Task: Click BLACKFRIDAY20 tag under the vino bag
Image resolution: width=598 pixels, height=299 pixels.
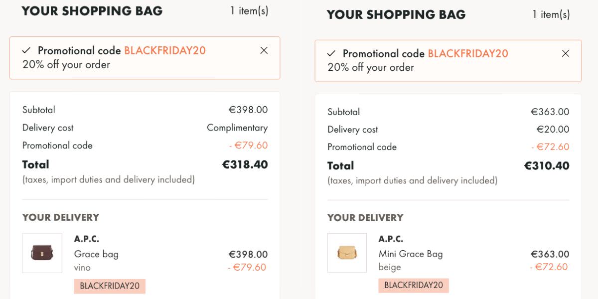Action: point(110,286)
